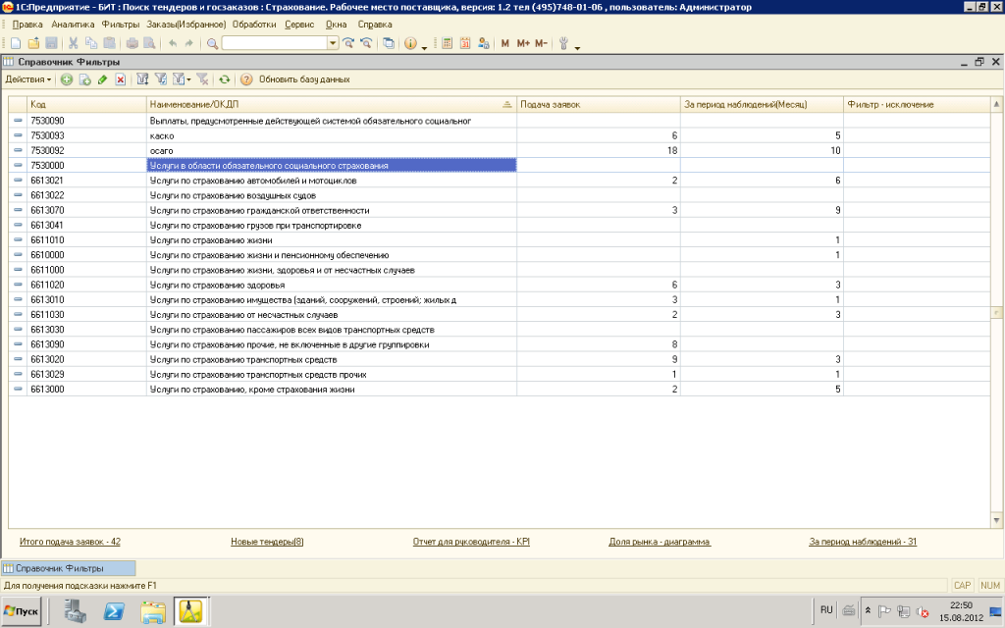Click the M+ memory add button
Screen dimensions: 1005x628
(522, 43)
